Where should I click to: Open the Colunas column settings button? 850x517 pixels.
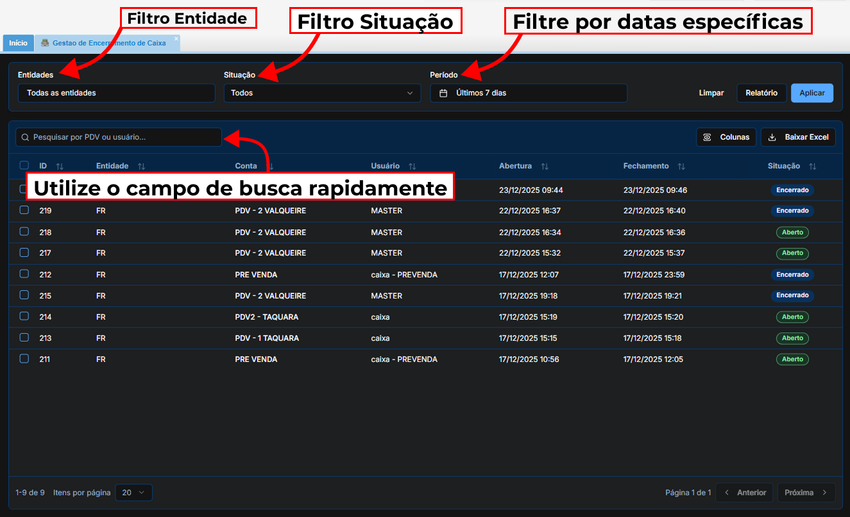tap(726, 137)
